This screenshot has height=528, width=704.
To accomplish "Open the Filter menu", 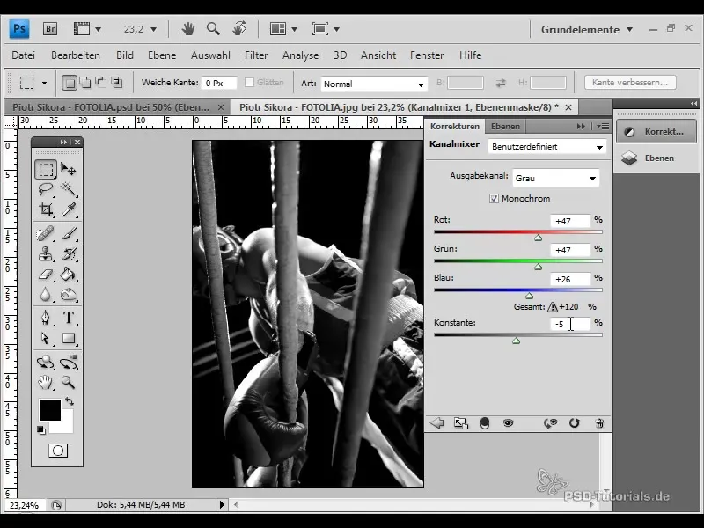I will click(256, 55).
